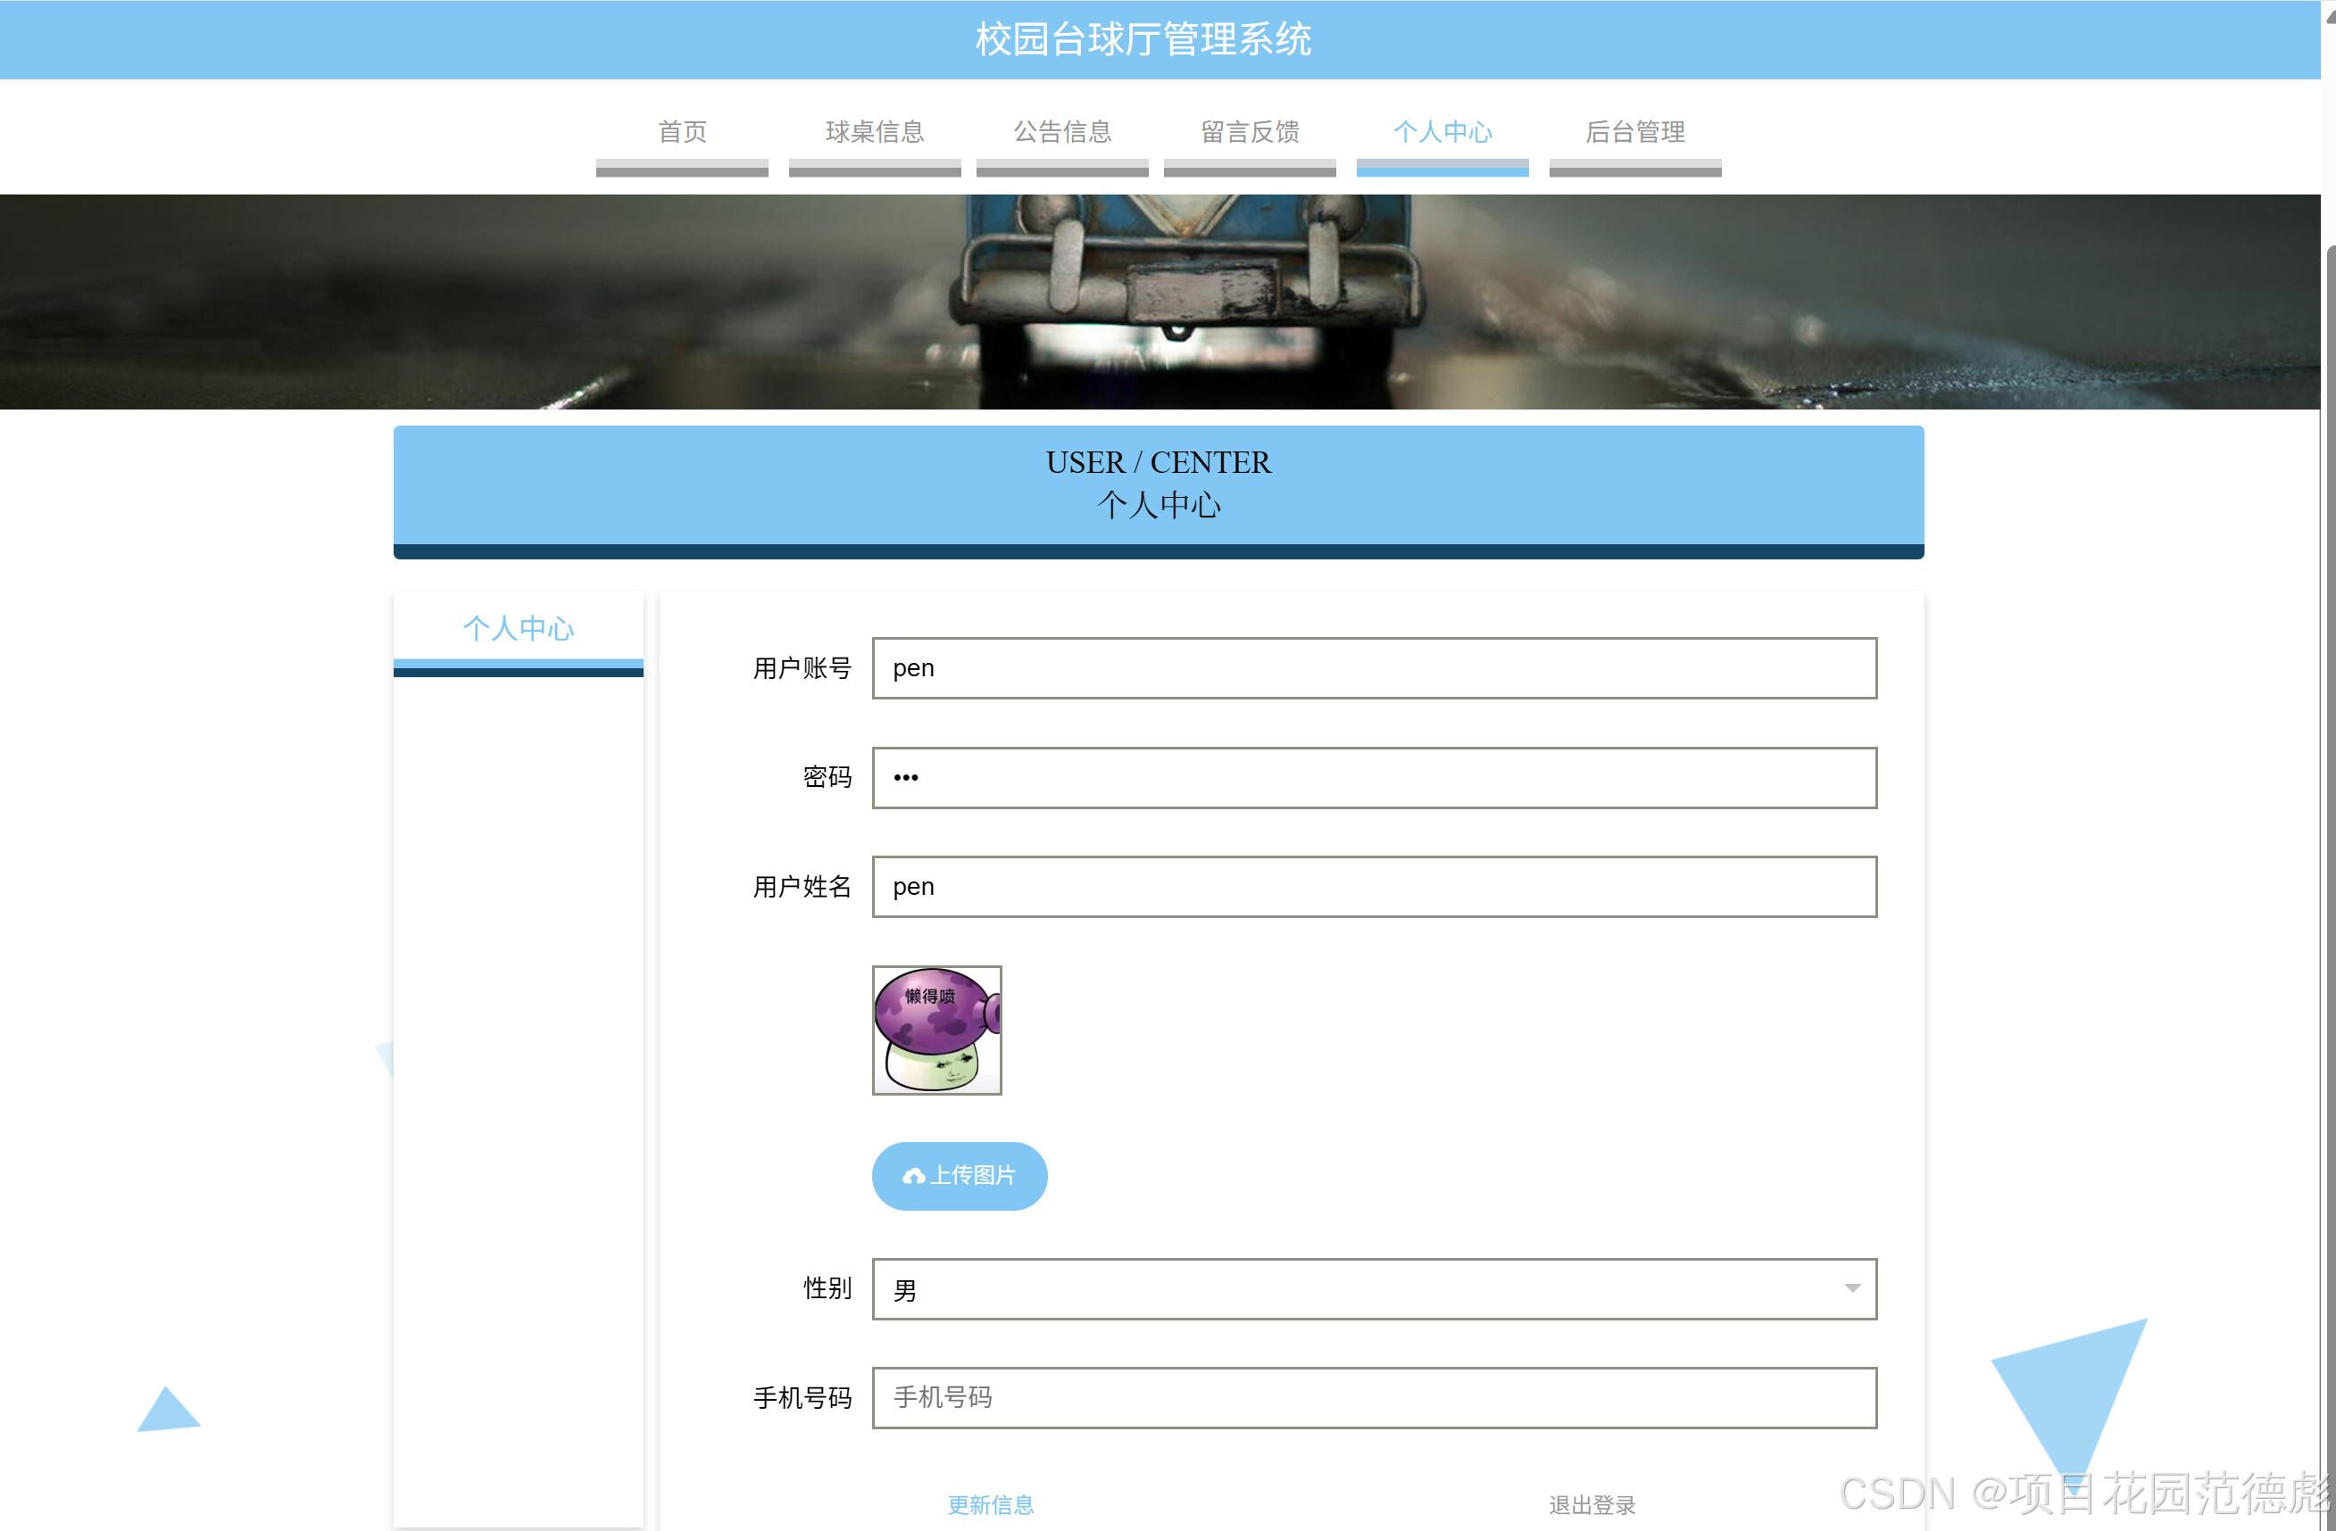This screenshot has height=1531, width=2336.
Task: Click the 手机号码 phone number field
Action: pos(1373,1399)
